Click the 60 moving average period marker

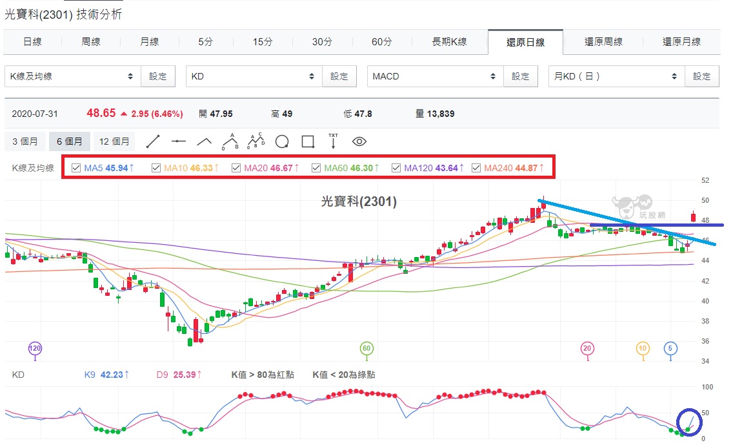[366, 348]
